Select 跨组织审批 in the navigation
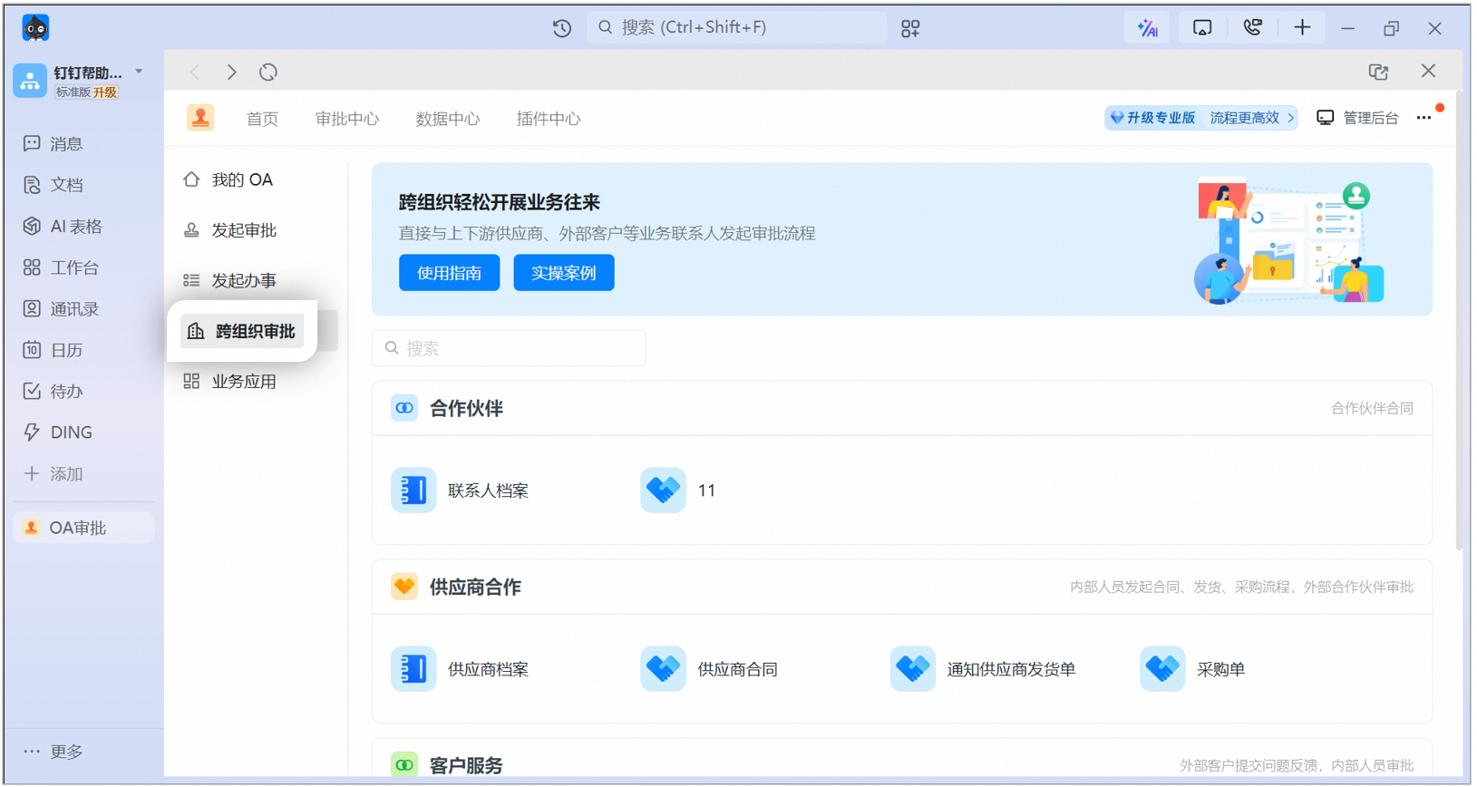This screenshot has width=1477, height=787. 242,331
